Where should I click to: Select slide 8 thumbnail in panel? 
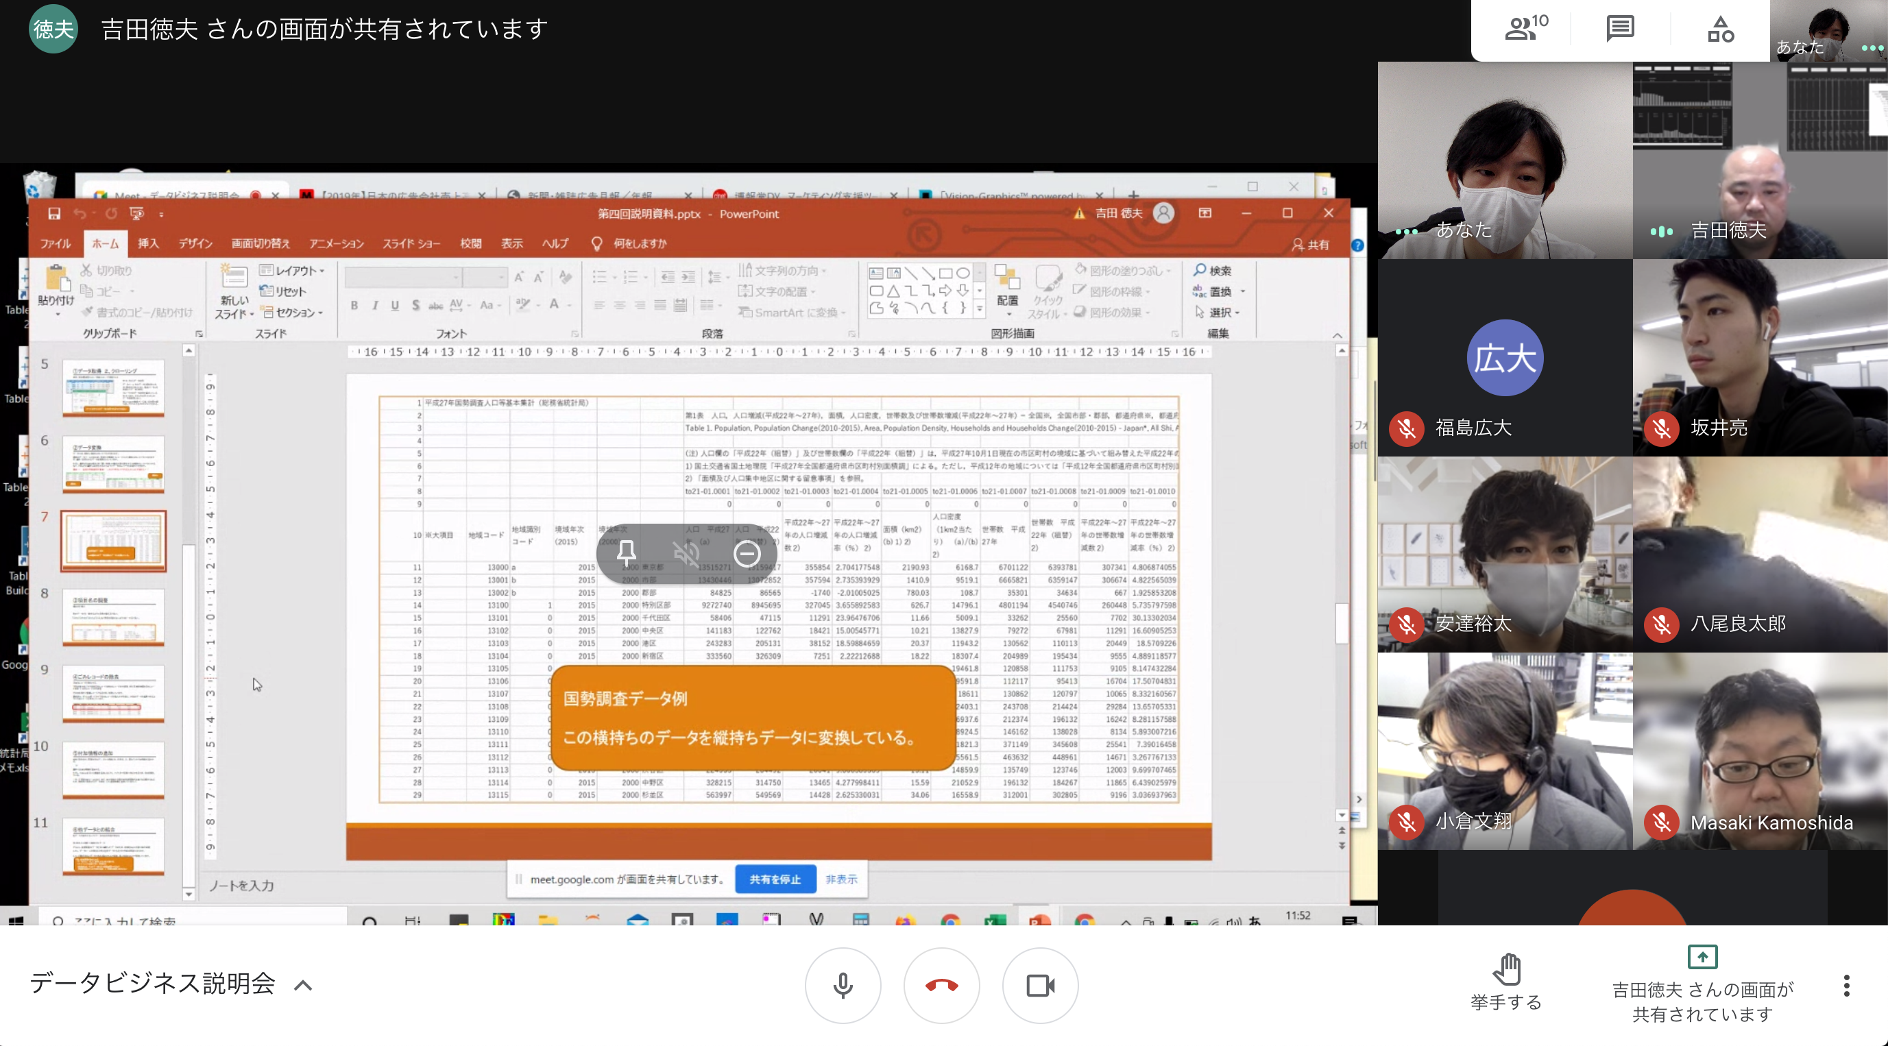coord(114,616)
